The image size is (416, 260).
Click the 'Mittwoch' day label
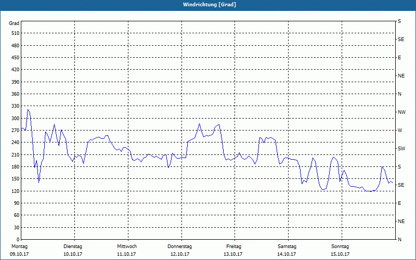(x=127, y=246)
